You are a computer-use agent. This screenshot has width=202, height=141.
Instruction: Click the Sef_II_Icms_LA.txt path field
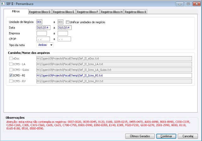[x=114, y=64]
